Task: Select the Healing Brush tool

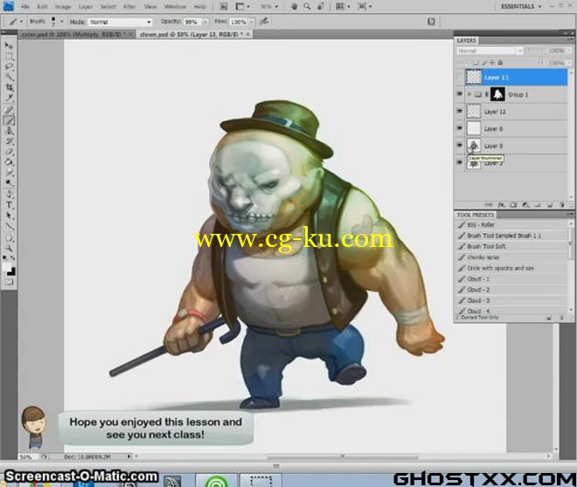Action: click(x=9, y=109)
